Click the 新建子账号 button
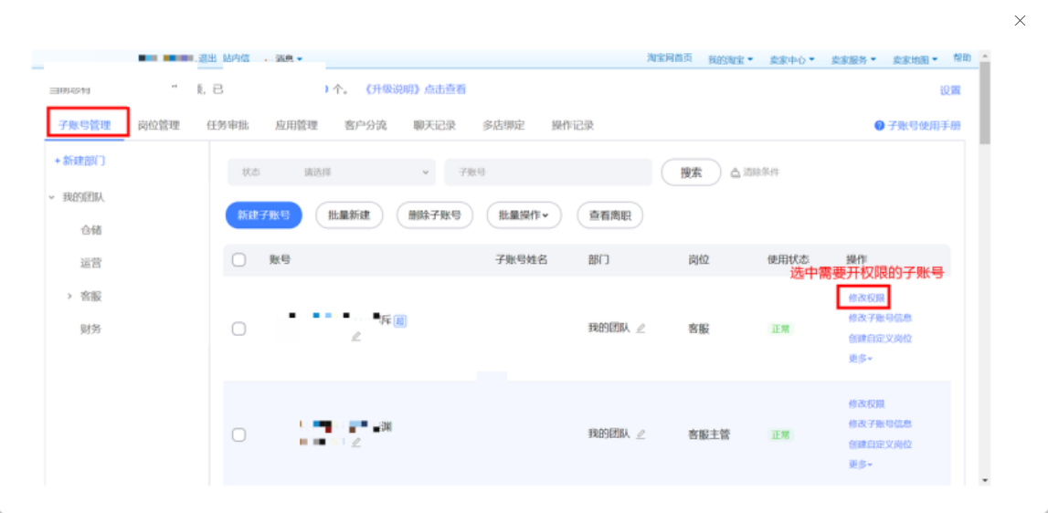The height and width of the screenshot is (513, 1048). pyautogui.click(x=264, y=215)
